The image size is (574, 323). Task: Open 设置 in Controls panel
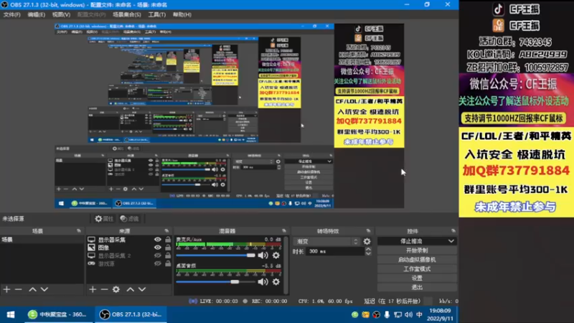pyautogui.click(x=417, y=278)
